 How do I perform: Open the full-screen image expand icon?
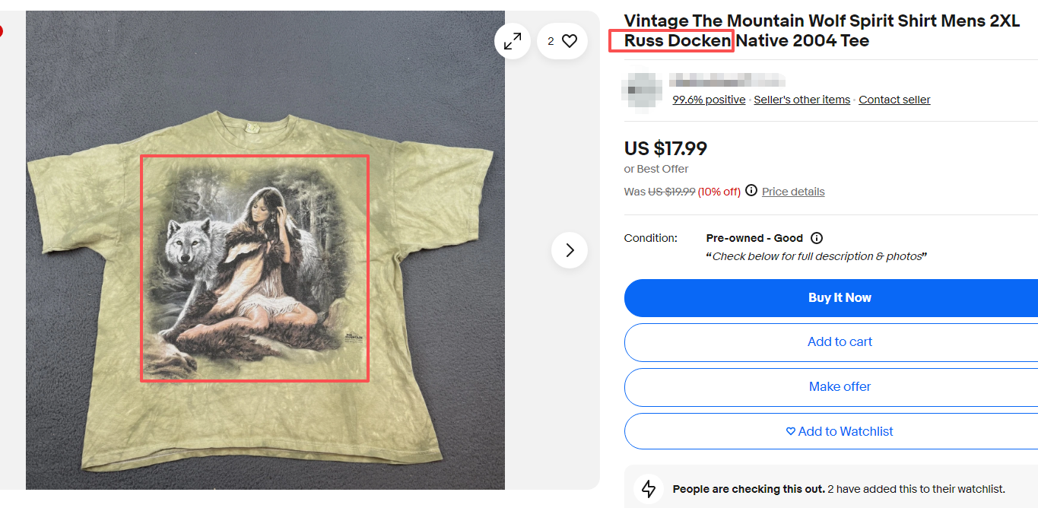(513, 41)
